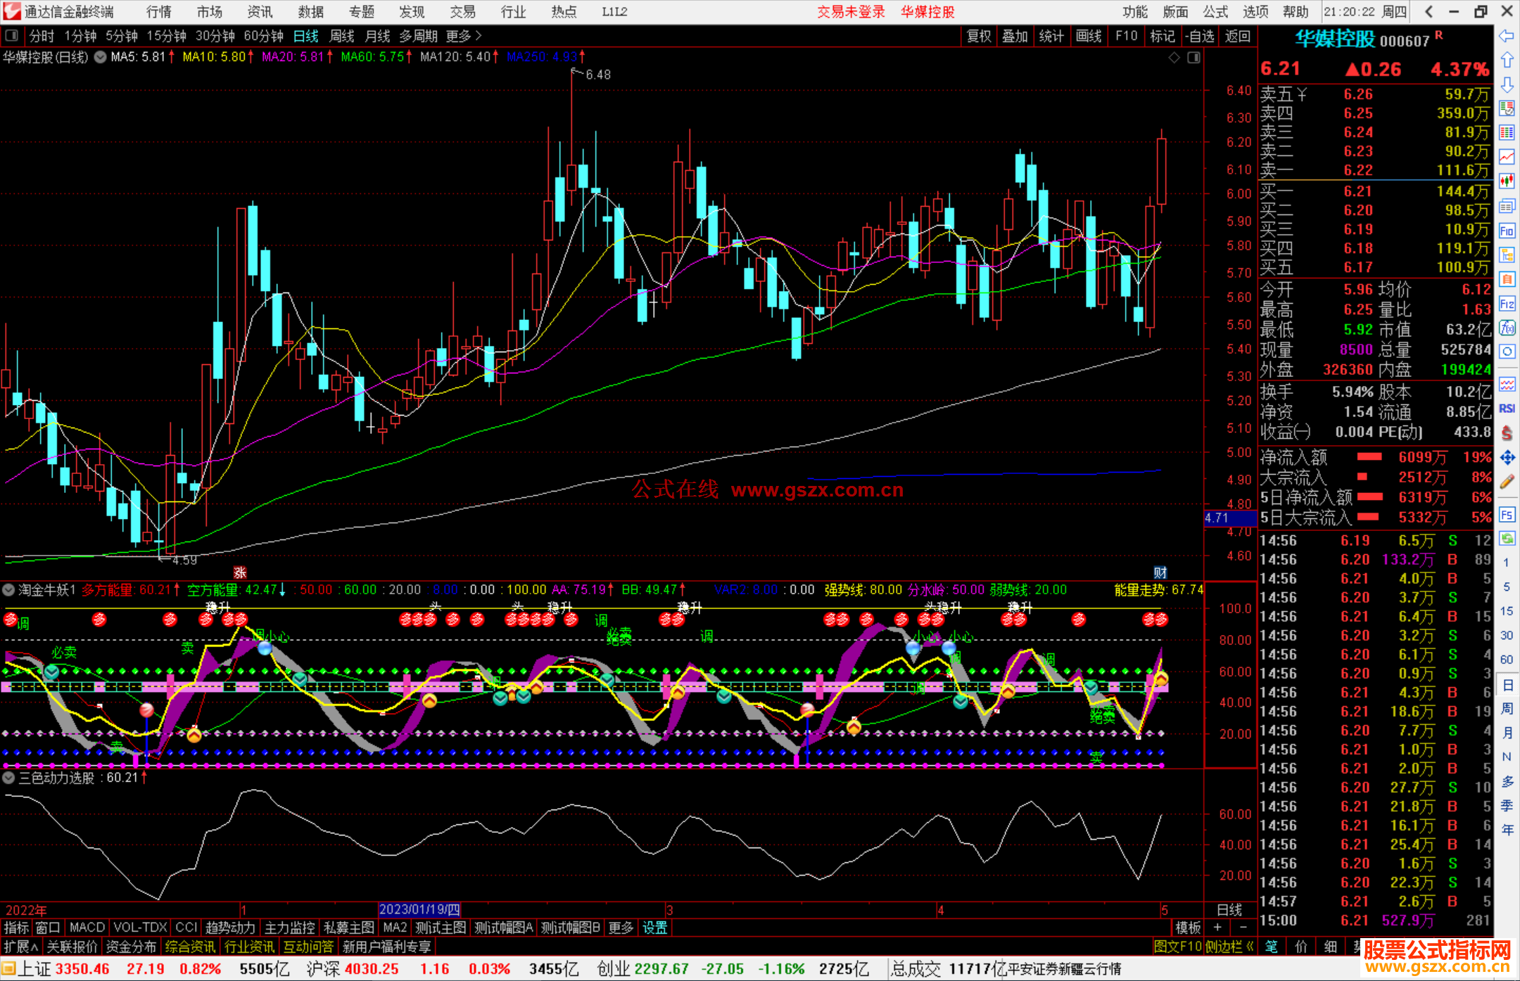Select the MACD indicator tab at bottom
Viewport: 1520px width, 981px height.
87,928
